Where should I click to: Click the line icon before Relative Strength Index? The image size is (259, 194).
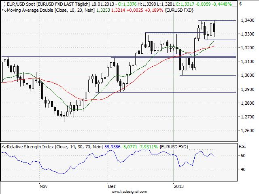coord(4,146)
